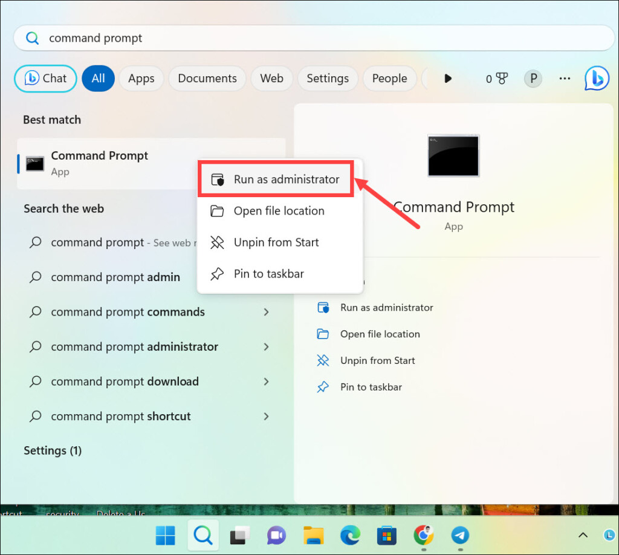Screen dimensions: 619x555
Task: Open Task View on the taskbar
Action: (240, 535)
